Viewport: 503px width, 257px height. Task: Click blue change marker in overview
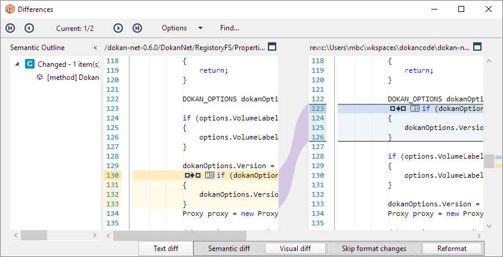point(498,157)
